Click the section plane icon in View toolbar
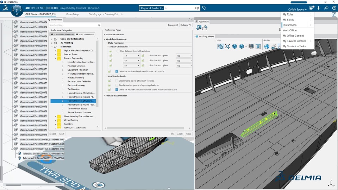This screenshot has width=338, height=190. (258, 46)
